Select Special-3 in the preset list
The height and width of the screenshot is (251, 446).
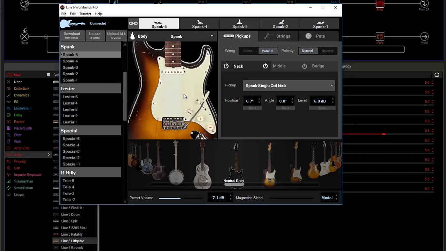click(71, 151)
